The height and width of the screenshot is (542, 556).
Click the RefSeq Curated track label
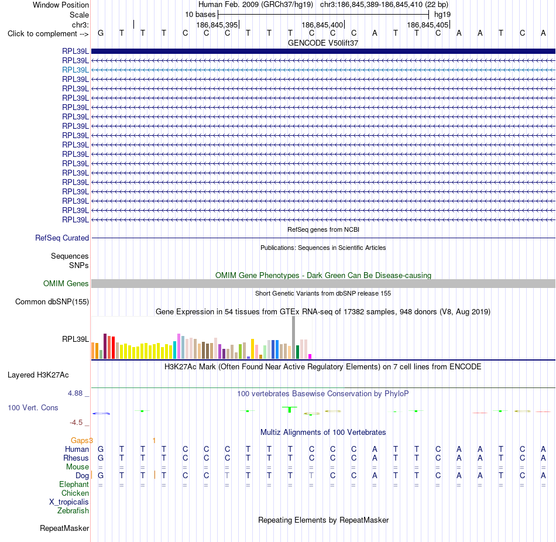coord(62,238)
